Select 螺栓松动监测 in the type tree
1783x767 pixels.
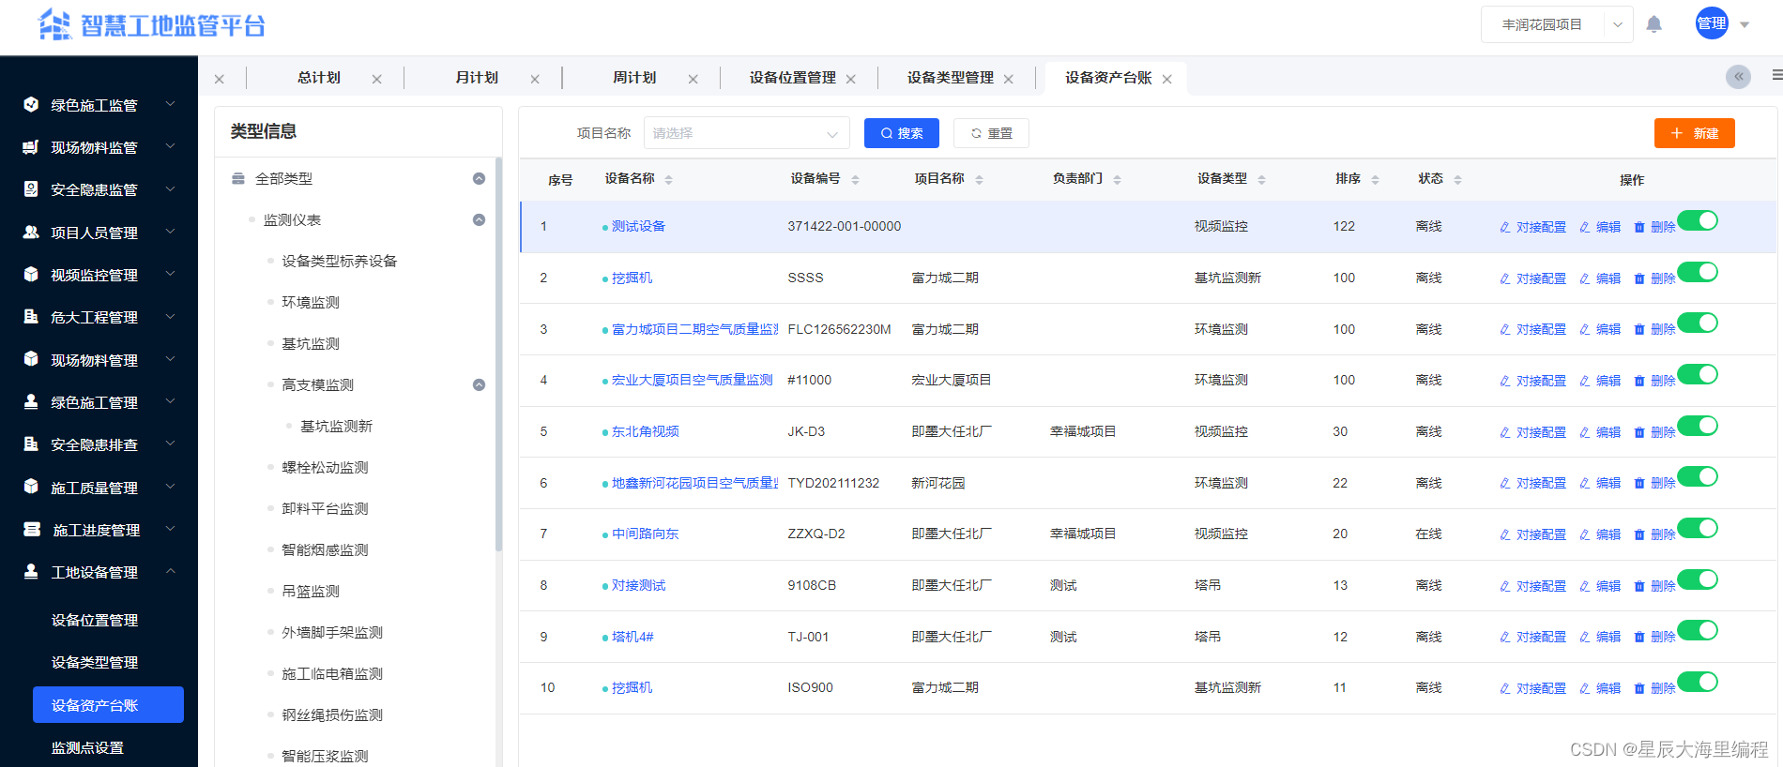point(325,467)
